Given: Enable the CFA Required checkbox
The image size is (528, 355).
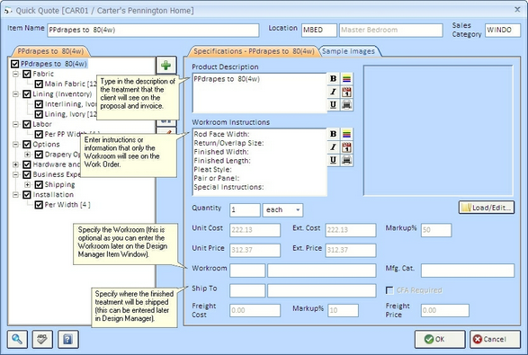Looking at the screenshot, I should tap(389, 290).
